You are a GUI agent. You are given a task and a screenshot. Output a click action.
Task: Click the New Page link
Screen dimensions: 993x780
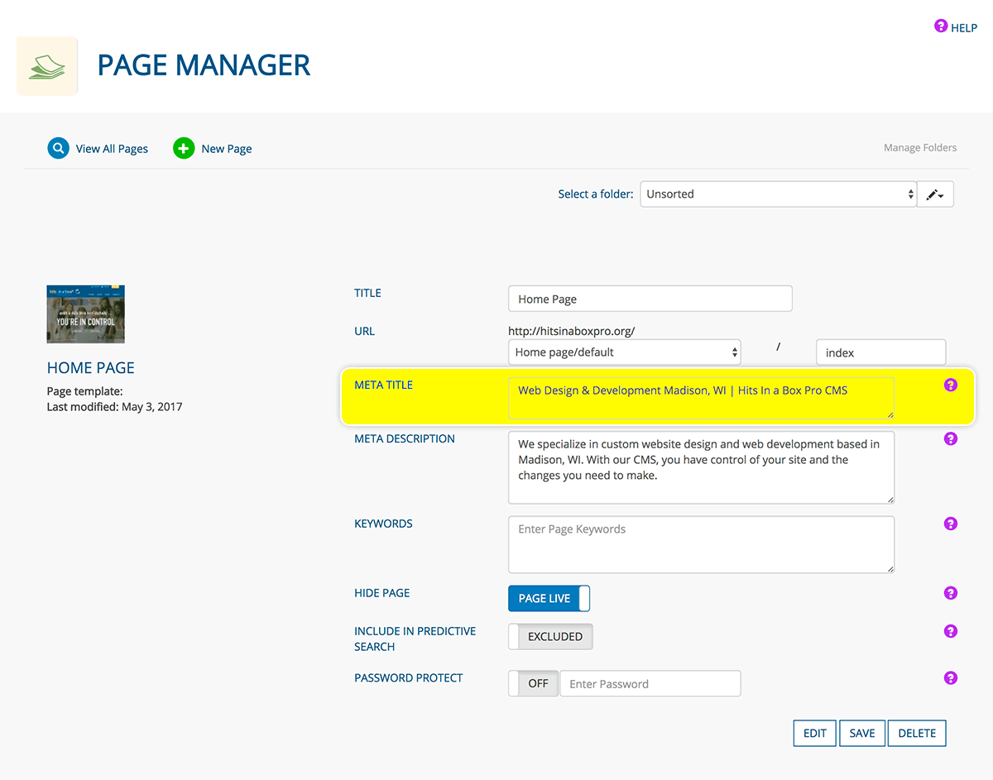pyautogui.click(x=227, y=149)
